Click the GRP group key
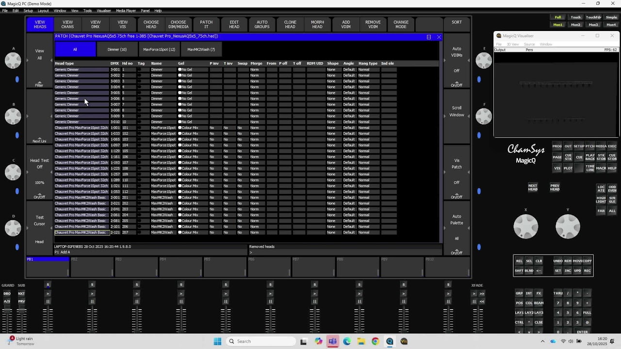The height and width of the screenshot is (349, 621). (x=519, y=293)
